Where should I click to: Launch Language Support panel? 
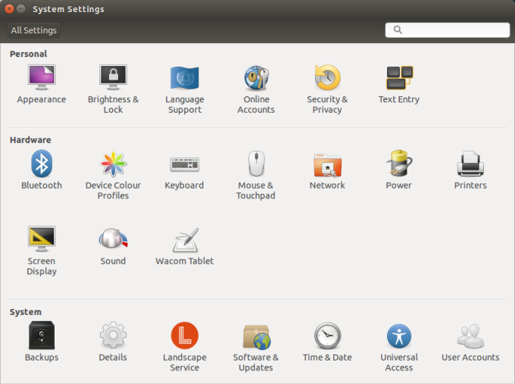184,78
